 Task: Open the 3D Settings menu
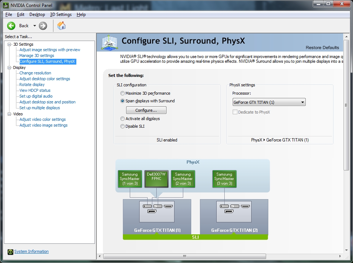[61, 15]
